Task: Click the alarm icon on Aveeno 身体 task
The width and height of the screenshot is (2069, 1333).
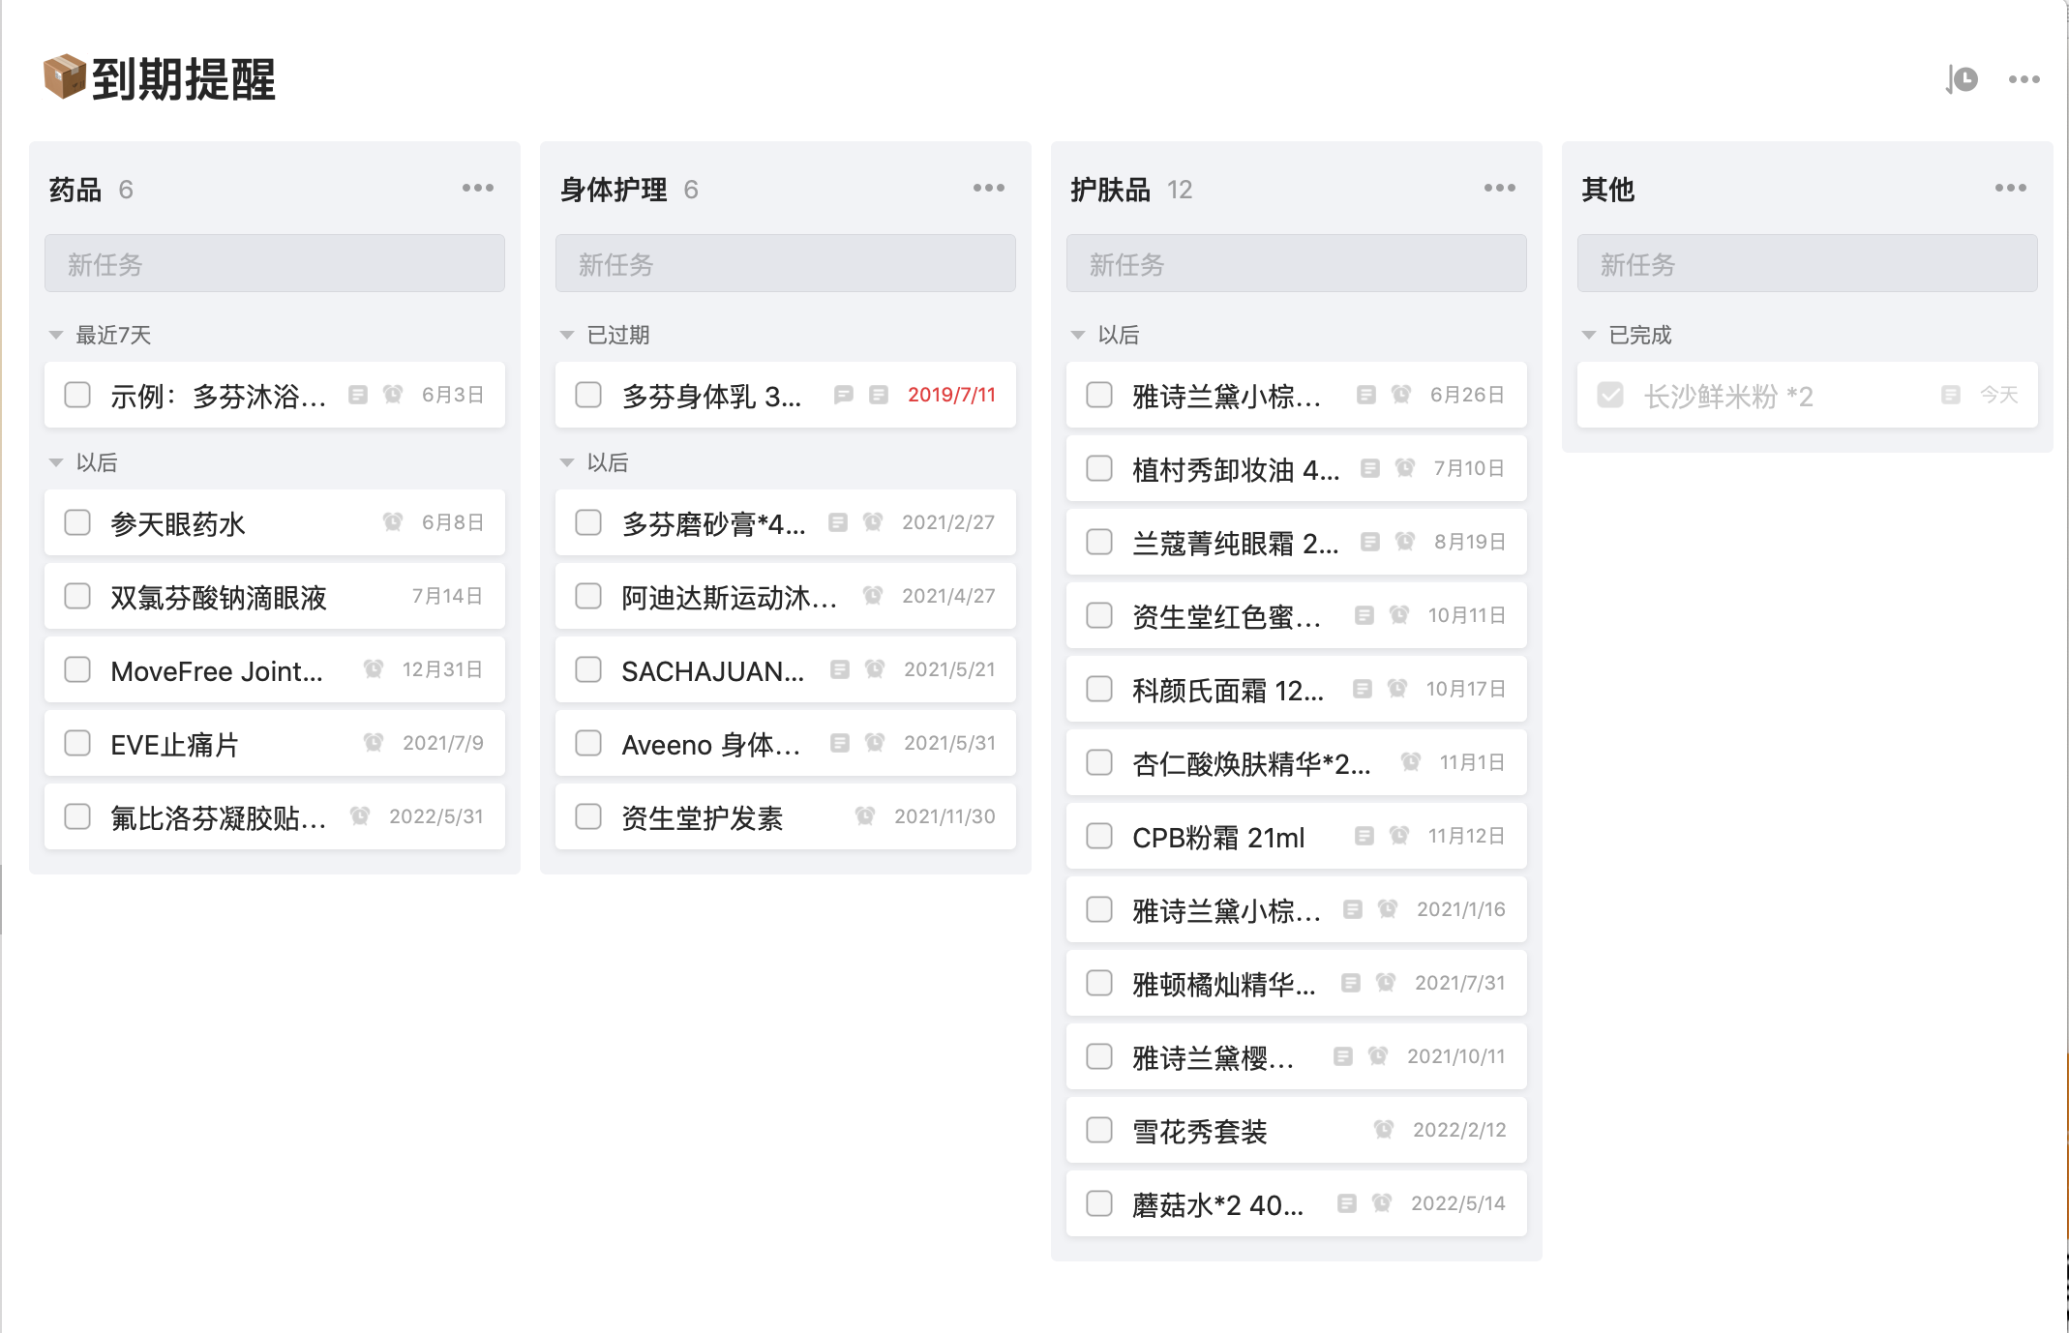Action: coord(875,743)
